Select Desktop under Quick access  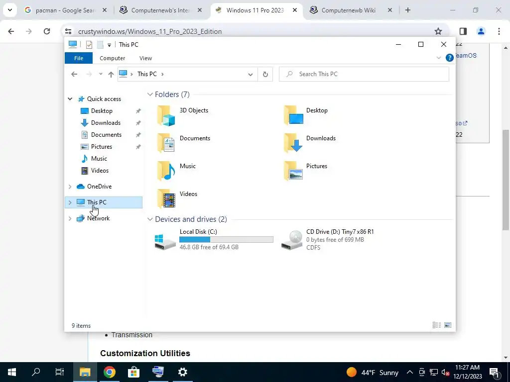[102, 111]
